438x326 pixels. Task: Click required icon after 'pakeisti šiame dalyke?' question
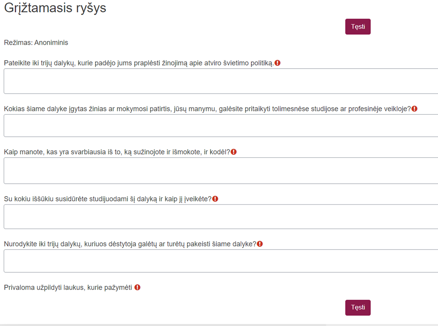[x=260, y=244]
